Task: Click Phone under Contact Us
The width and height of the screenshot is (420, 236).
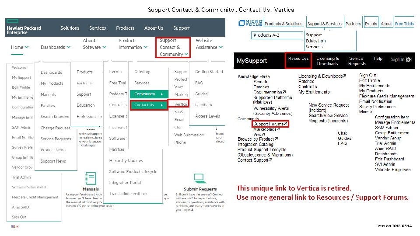Action: coord(180,142)
